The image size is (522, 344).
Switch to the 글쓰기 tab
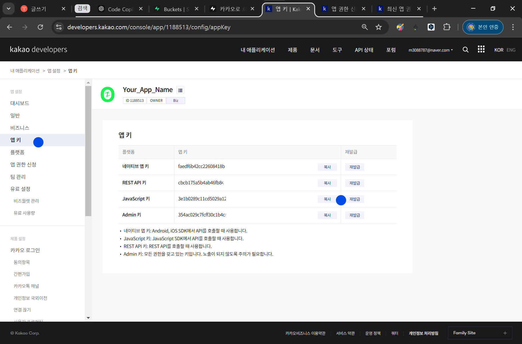[x=39, y=9]
